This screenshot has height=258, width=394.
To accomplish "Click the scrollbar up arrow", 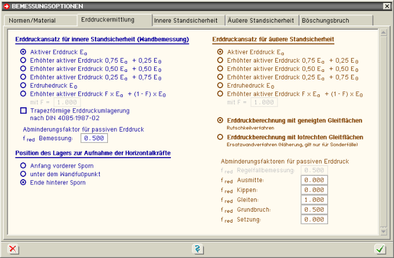I will pos(383,31).
